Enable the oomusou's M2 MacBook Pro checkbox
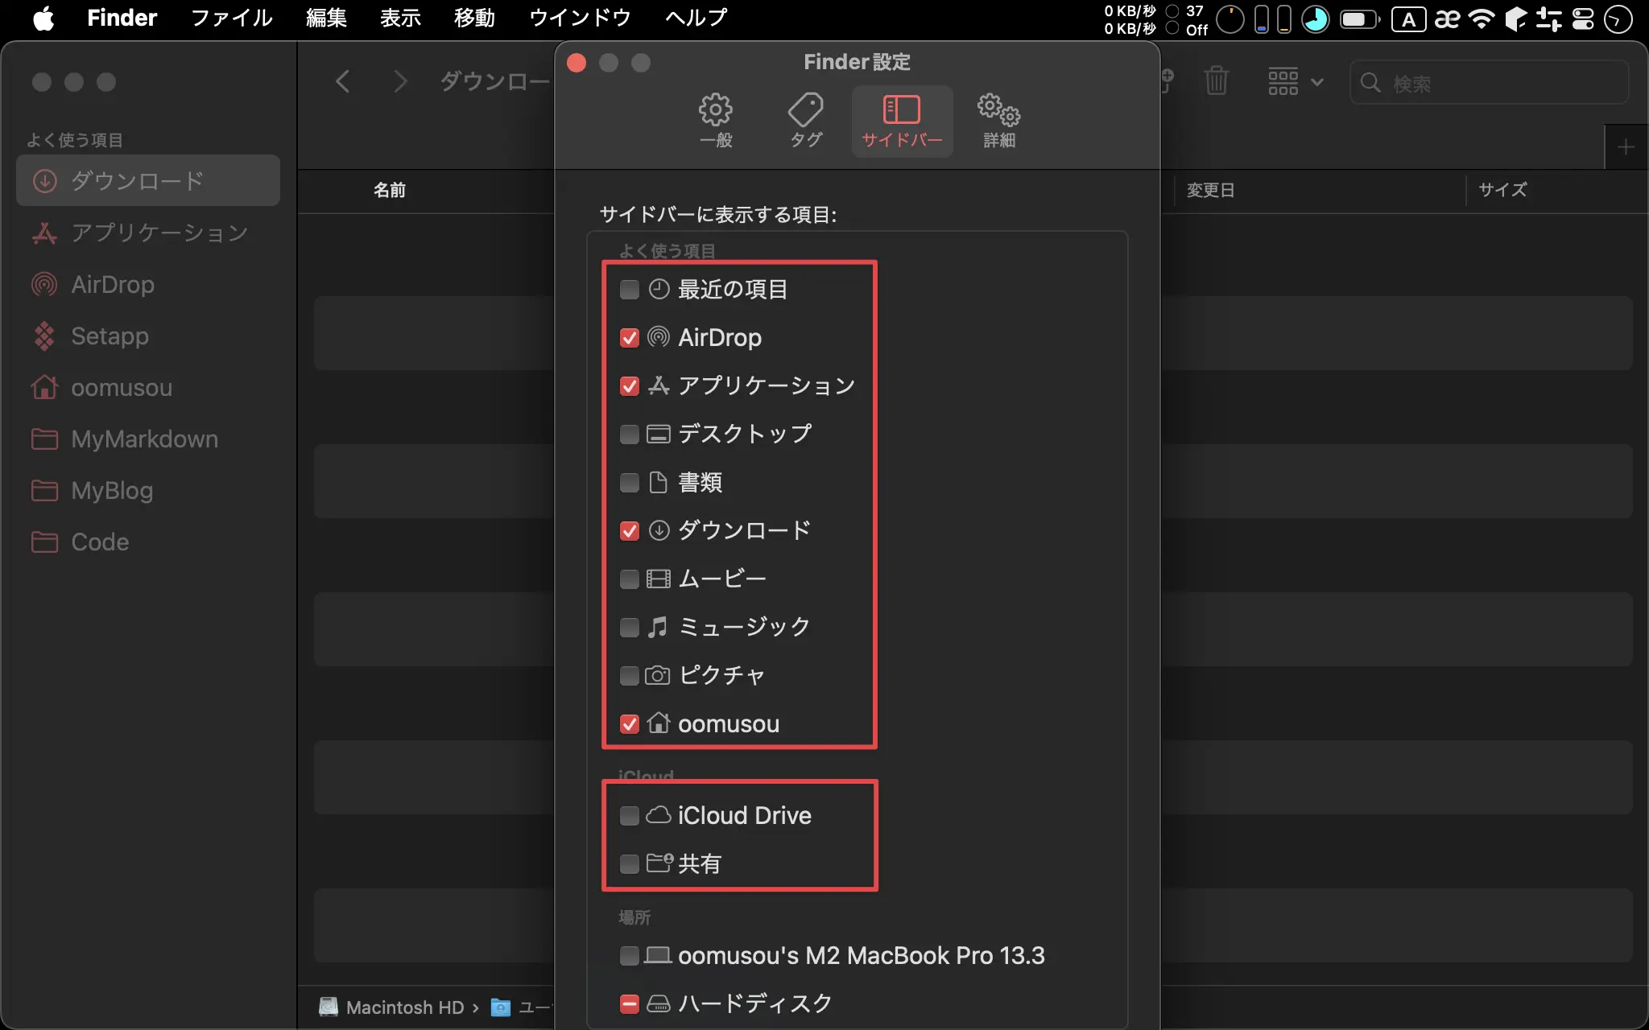Viewport: 1649px width, 1030px height. (630, 956)
